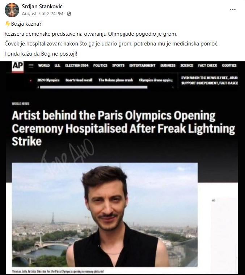Select the FACT CHECK menu item

coord(207,65)
